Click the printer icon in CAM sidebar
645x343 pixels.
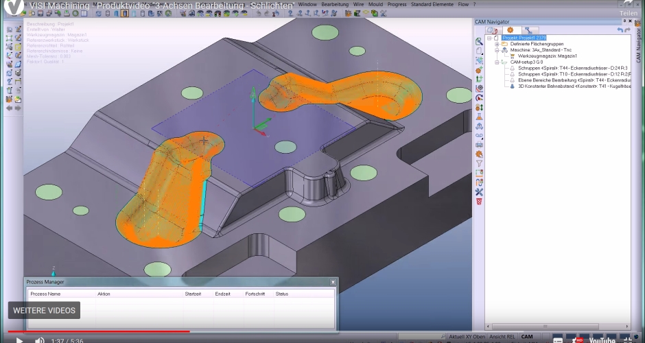[479, 145]
